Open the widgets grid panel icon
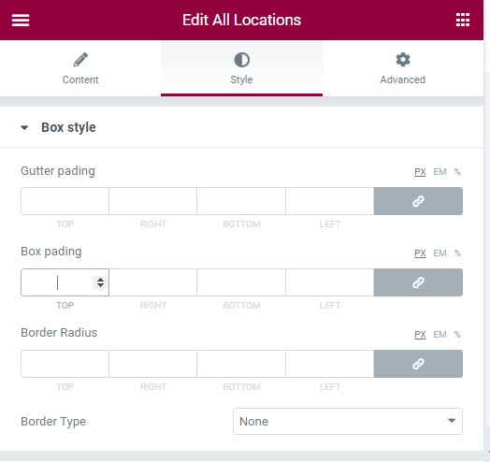Screen dimensions: 490x462 coord(463,20)
